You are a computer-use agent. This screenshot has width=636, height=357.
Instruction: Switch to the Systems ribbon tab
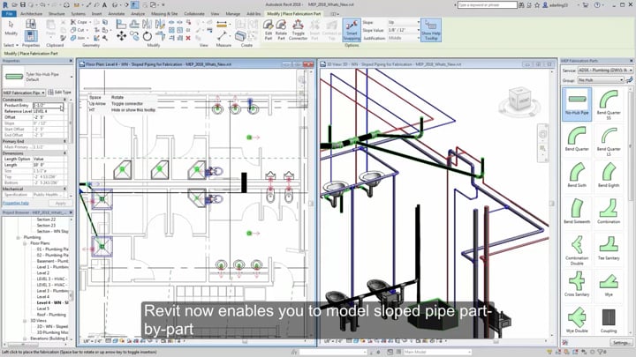79,14
